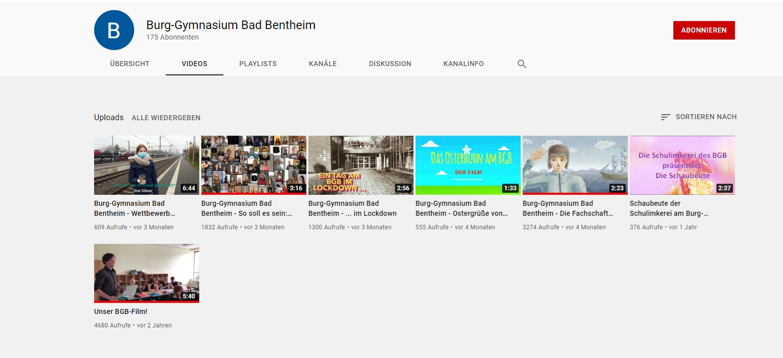
Task: Open the saluting aviator video thumbnail (2:23)
Action: pos(575,165)
